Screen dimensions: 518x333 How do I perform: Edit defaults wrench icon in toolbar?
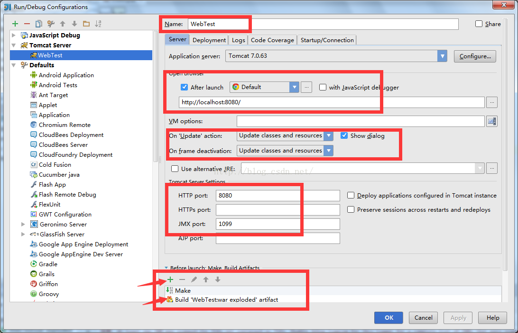click(51, 24)
